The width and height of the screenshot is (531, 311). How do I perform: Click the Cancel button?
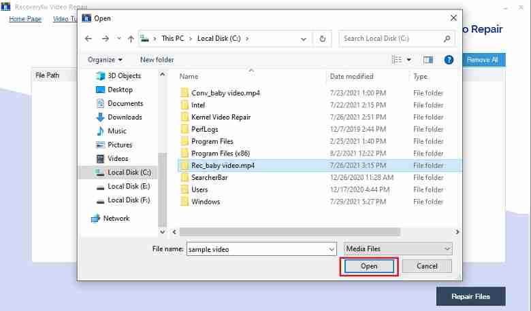(x=427, y=266)
